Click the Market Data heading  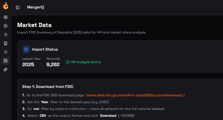(x=34, y=25)
